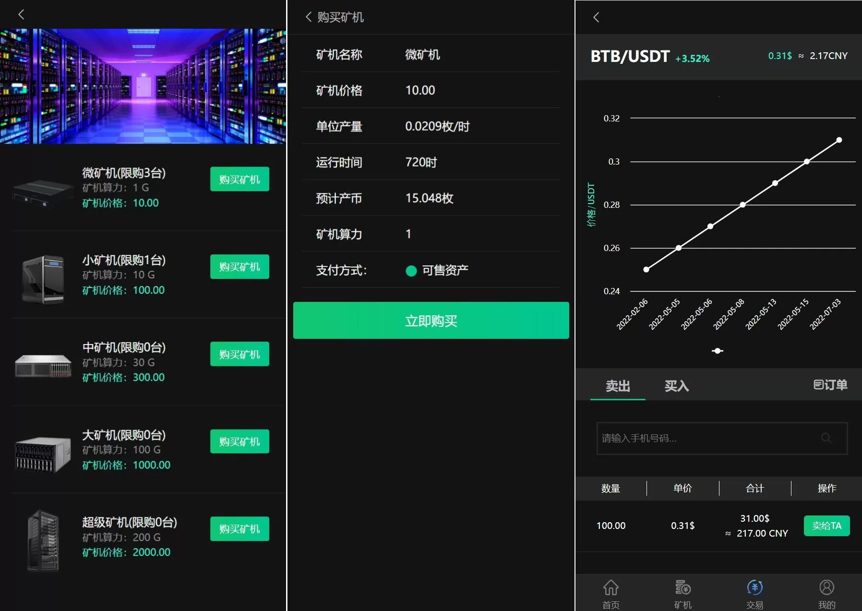Buy the 超级矿机 with 购买矿机 button

coord(239,529)
